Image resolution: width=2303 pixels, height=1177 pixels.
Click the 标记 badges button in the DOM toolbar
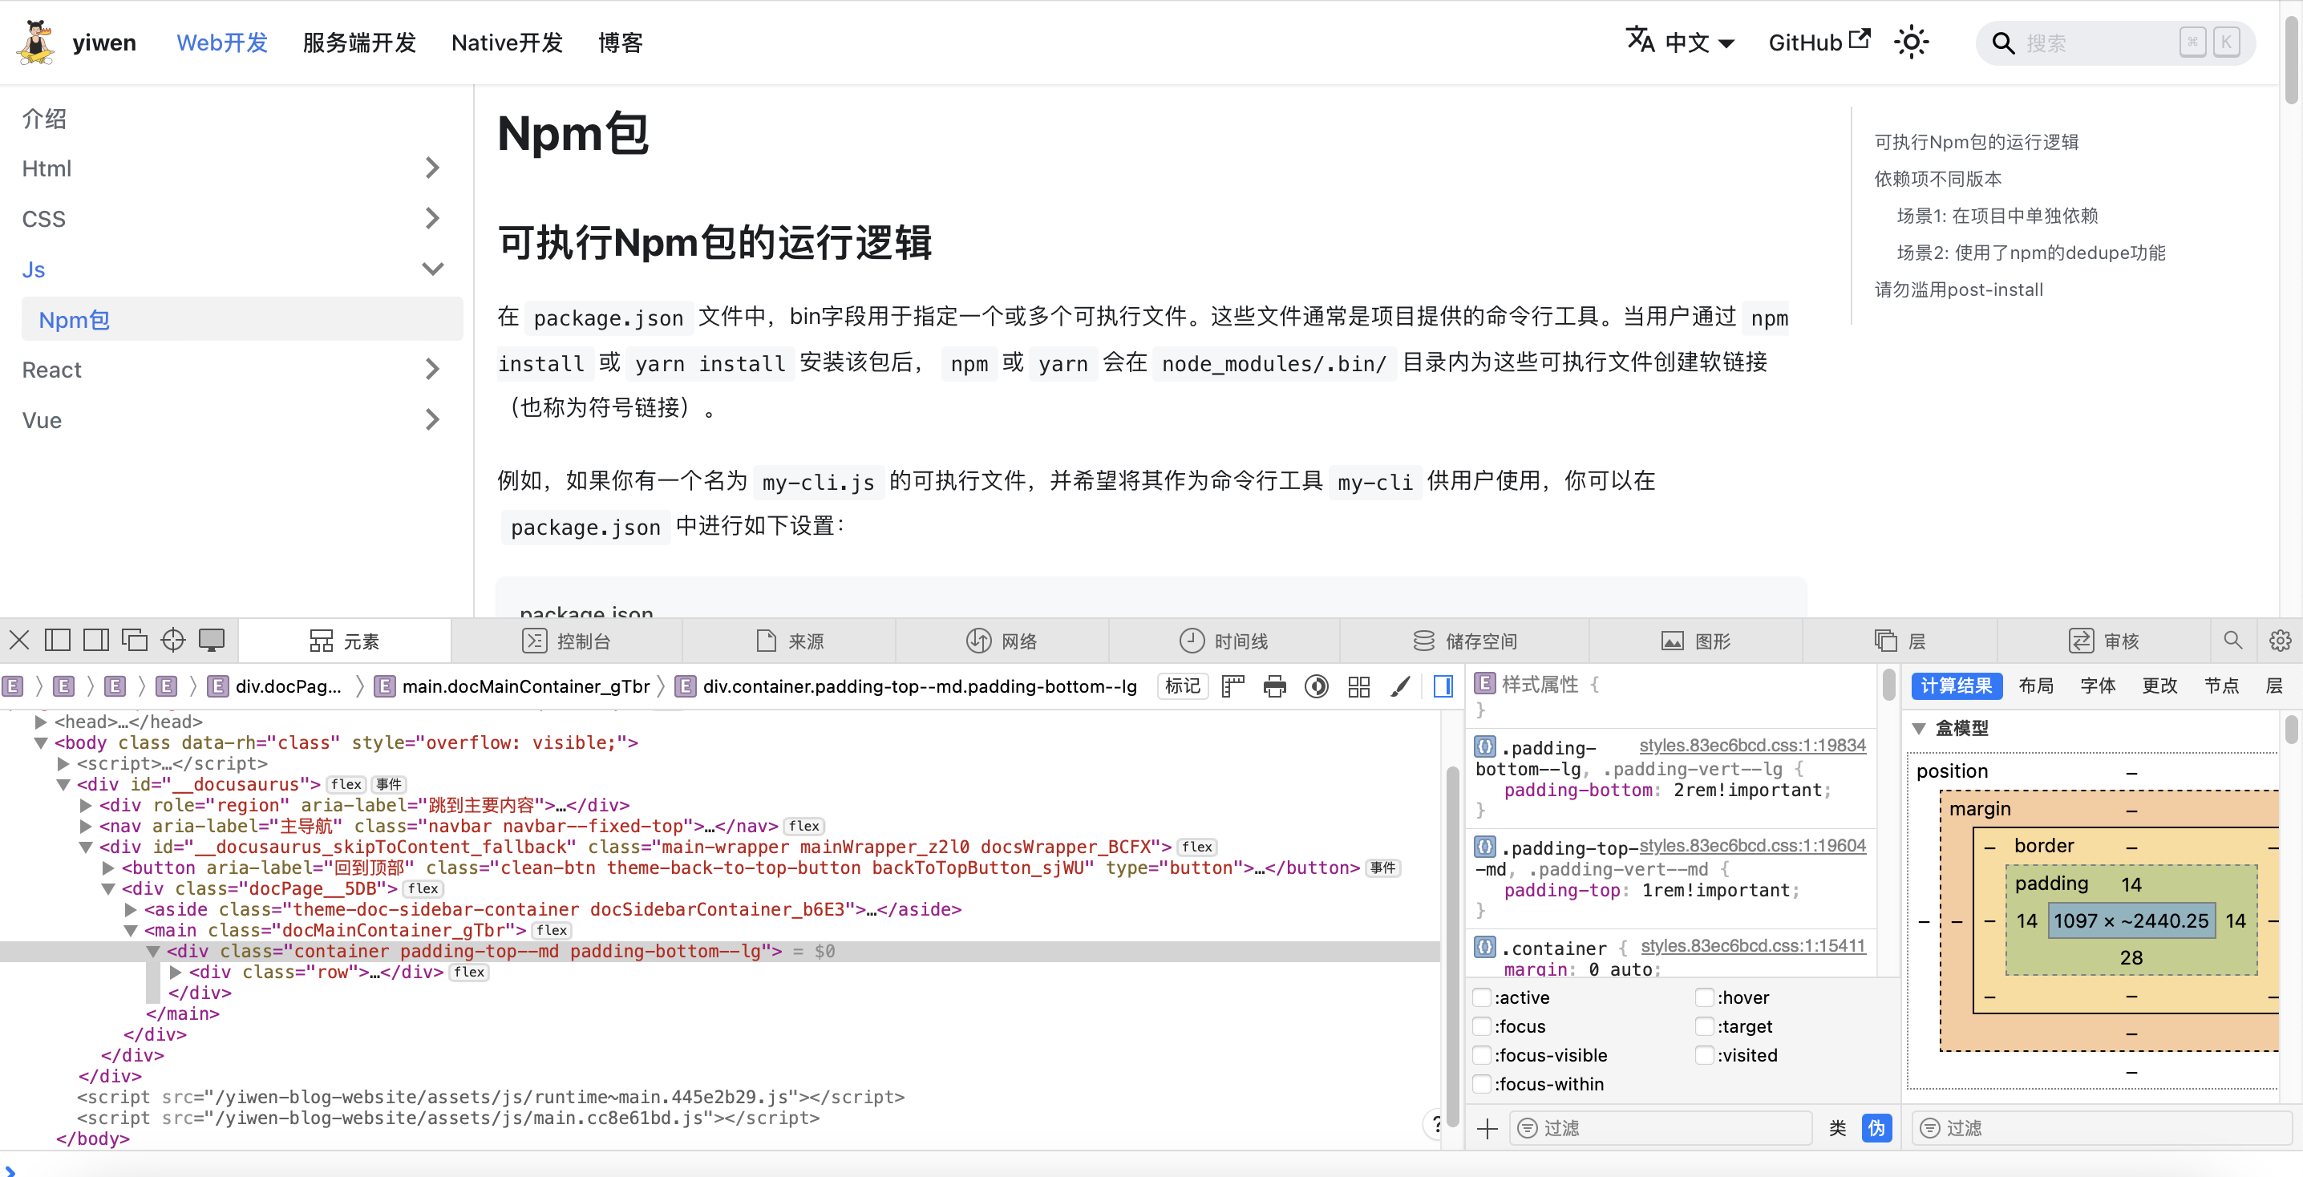[1183, 686]
